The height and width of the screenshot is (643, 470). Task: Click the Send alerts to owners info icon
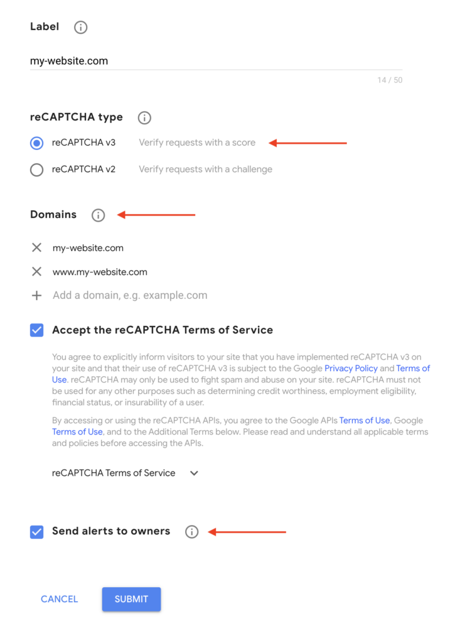point(192,531)
